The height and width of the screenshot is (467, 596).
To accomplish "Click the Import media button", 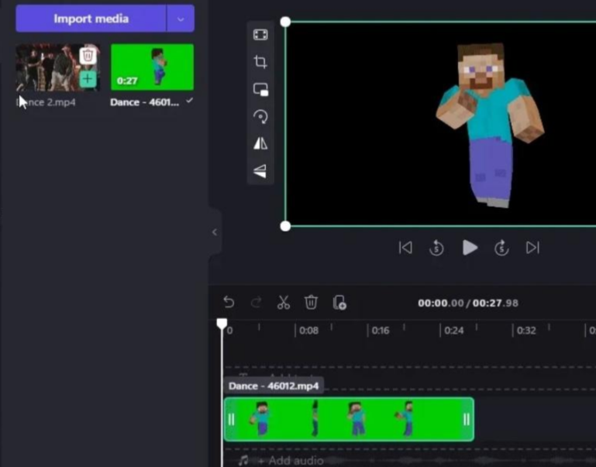I will coord(91,19).
